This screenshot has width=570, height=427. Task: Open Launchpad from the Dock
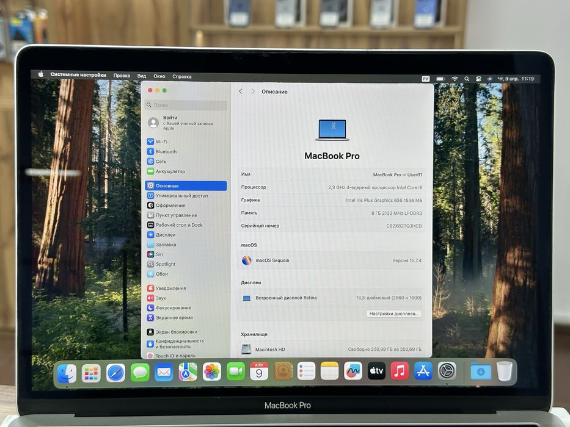coord(91,373)
